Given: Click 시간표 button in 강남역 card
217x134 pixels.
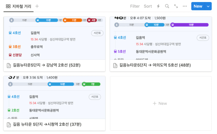Looking at the screenshot, I should (97, 33).
